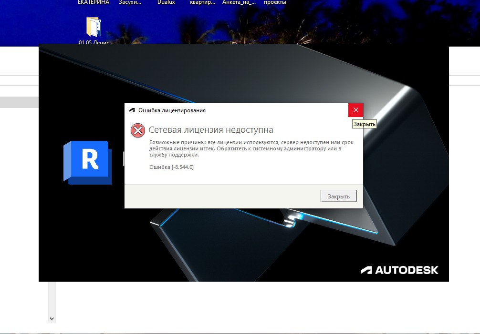Click the ЕКАТЕРИНА desktop icon label
480x334 pixels.
94,2
